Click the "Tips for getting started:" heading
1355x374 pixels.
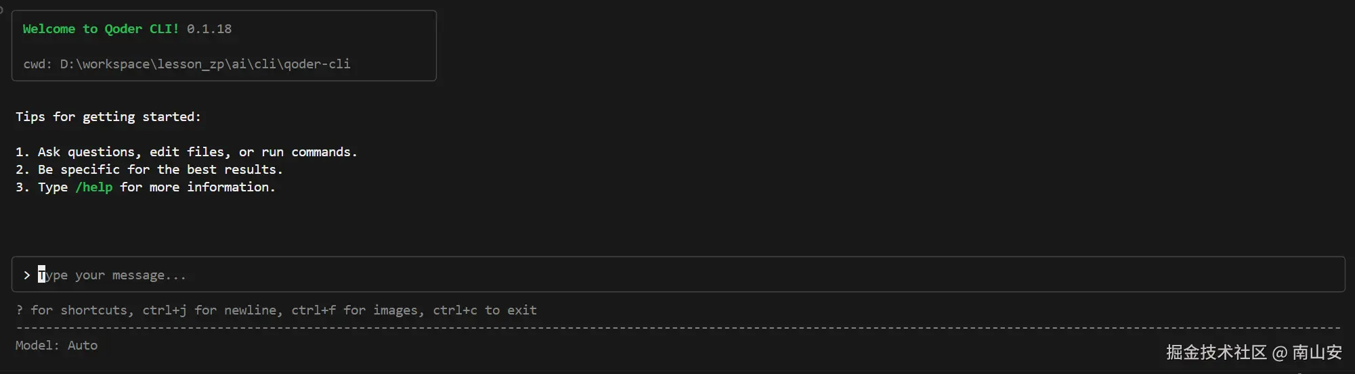pos(108,117)
